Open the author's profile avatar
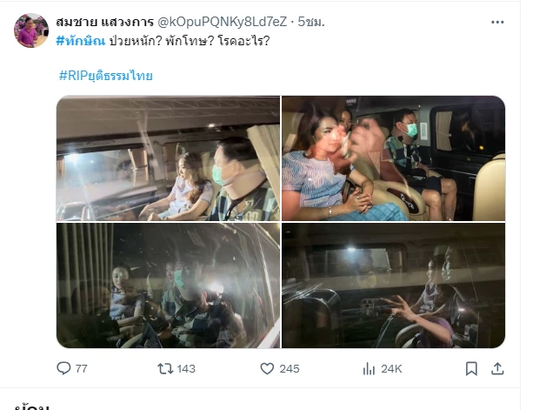 pyautogui.click(x=31, y=30)
